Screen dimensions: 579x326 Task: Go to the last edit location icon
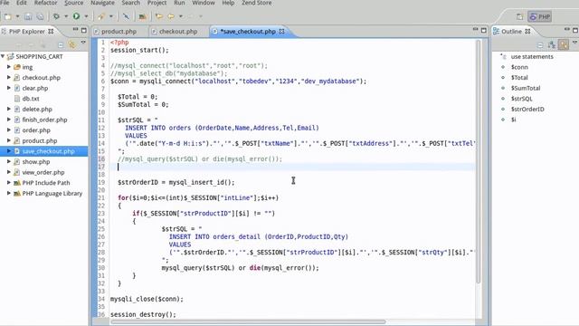[159, 16]
